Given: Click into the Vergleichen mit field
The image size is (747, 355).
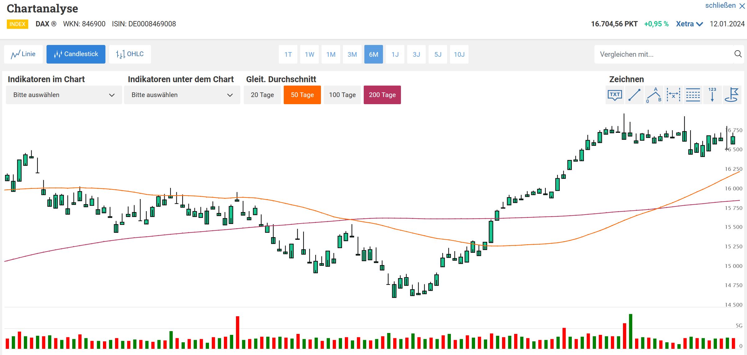Looking at the screenshot, I should pos(664,54).
